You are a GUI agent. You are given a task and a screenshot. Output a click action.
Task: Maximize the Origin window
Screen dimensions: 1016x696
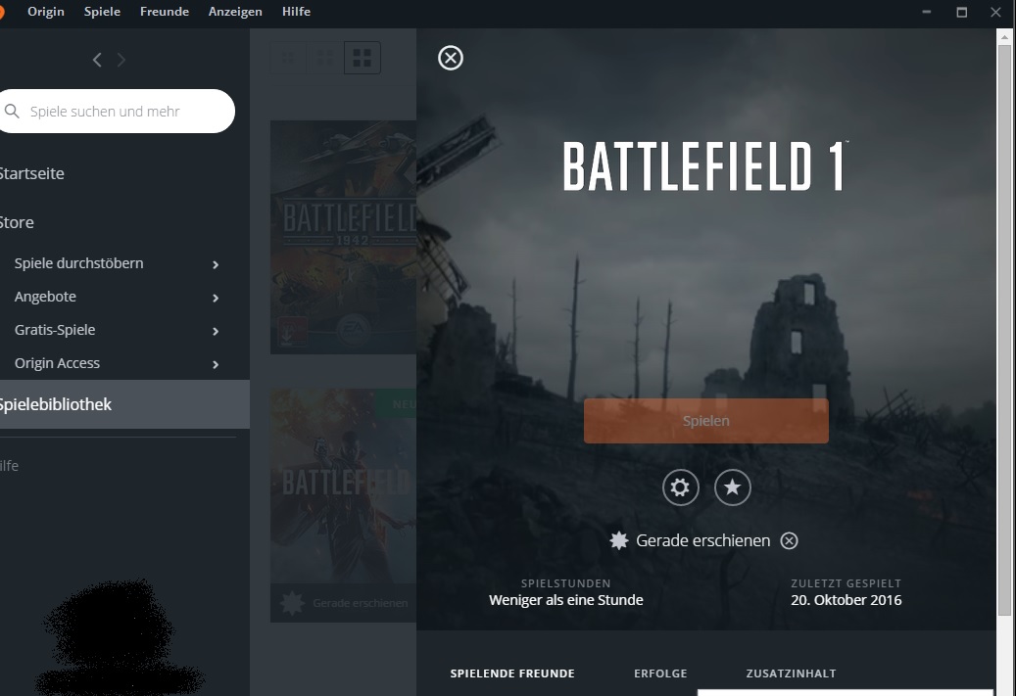(961, 12)
